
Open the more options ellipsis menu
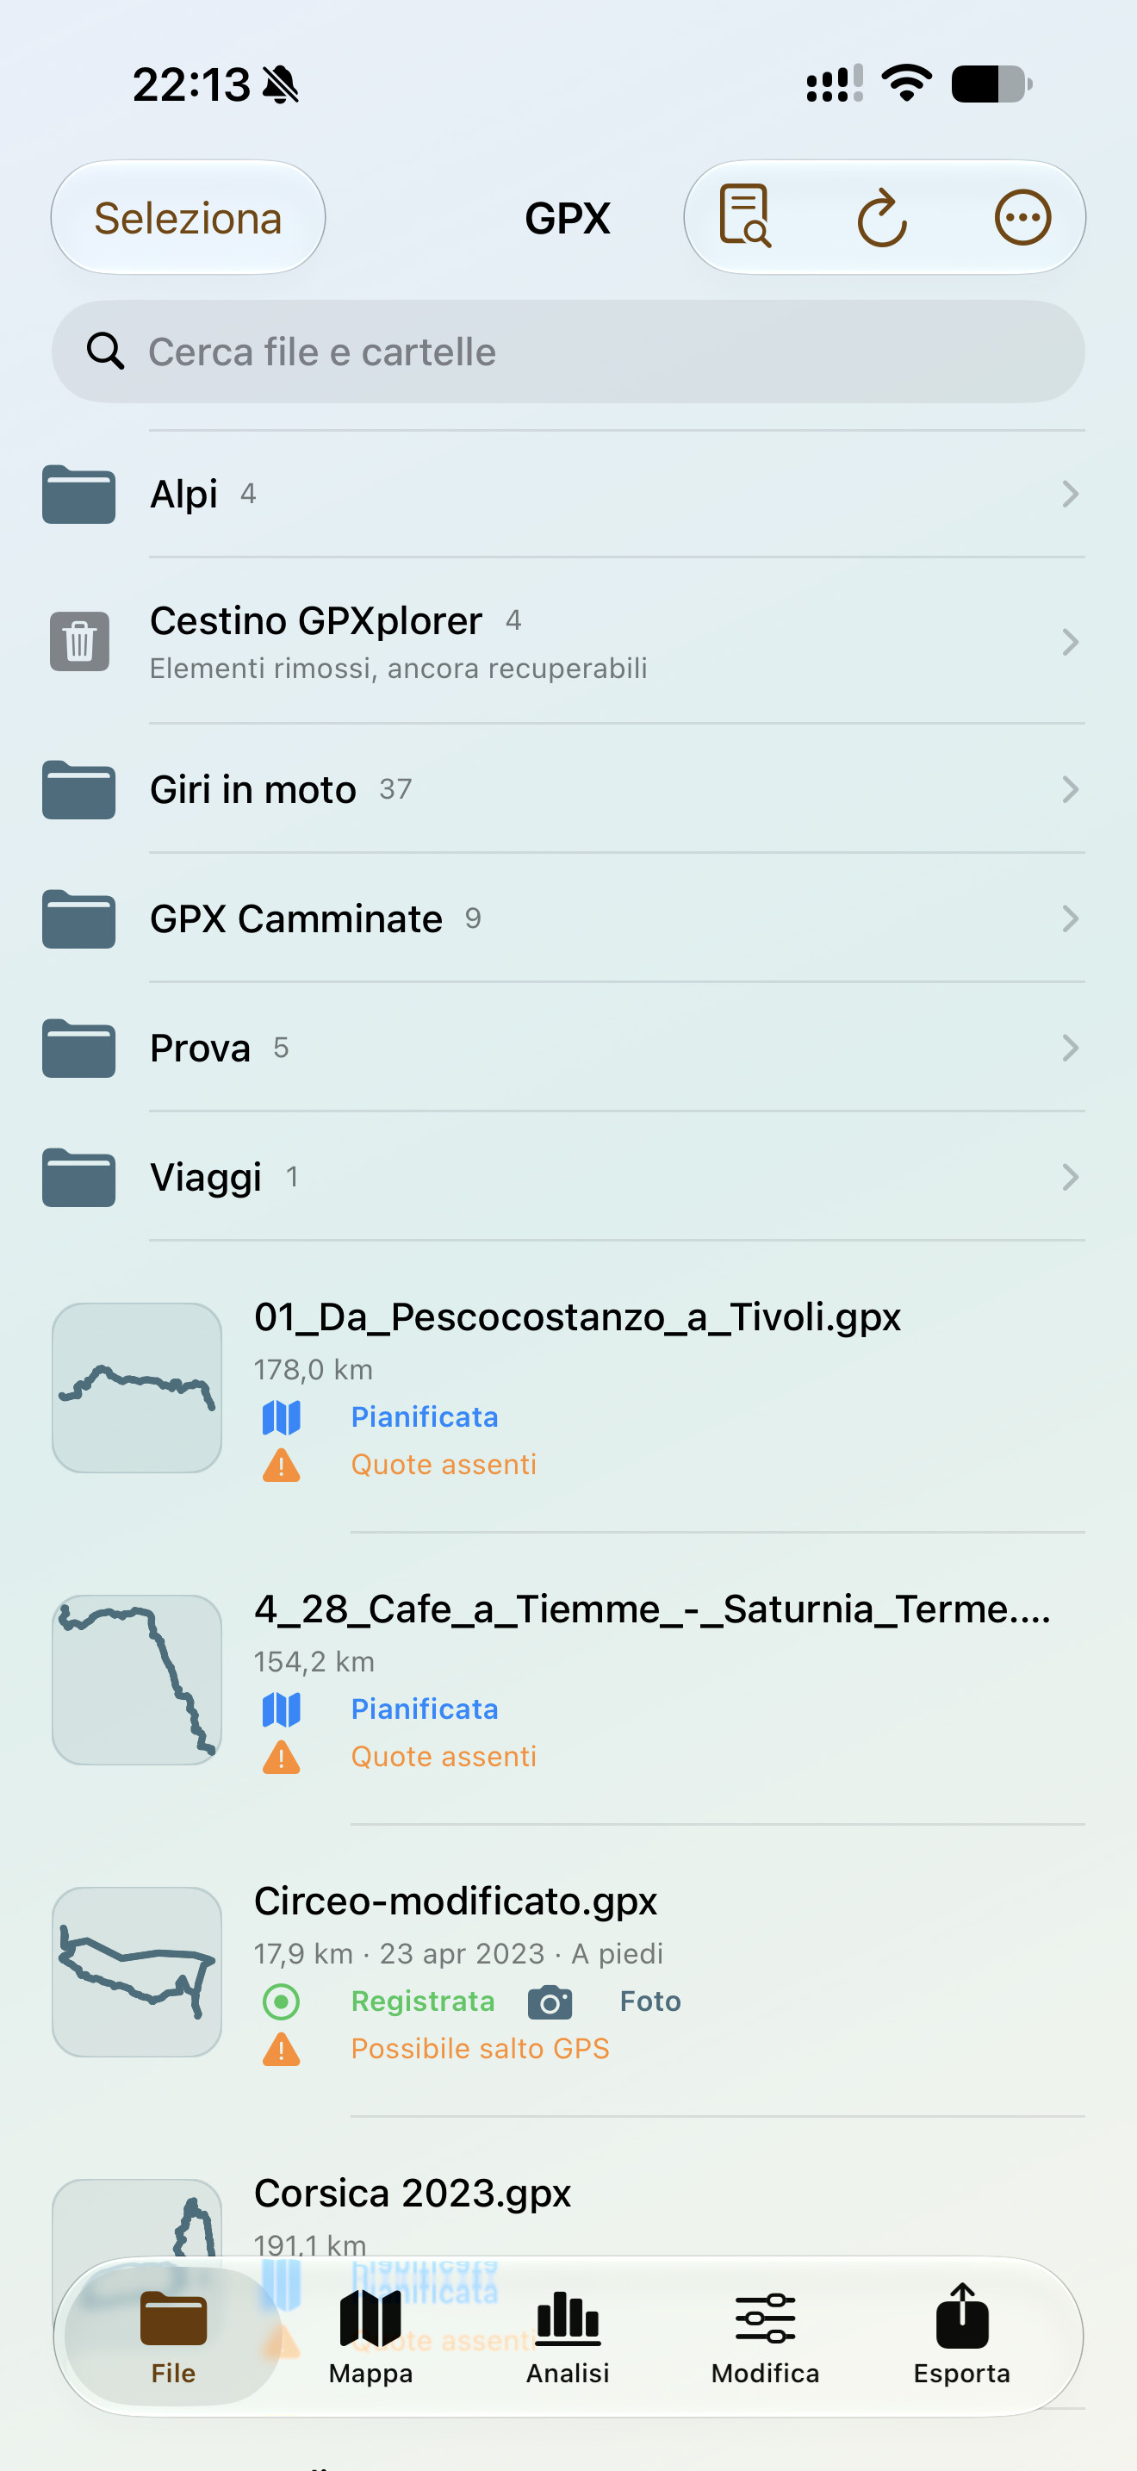tap(1023, 218)
